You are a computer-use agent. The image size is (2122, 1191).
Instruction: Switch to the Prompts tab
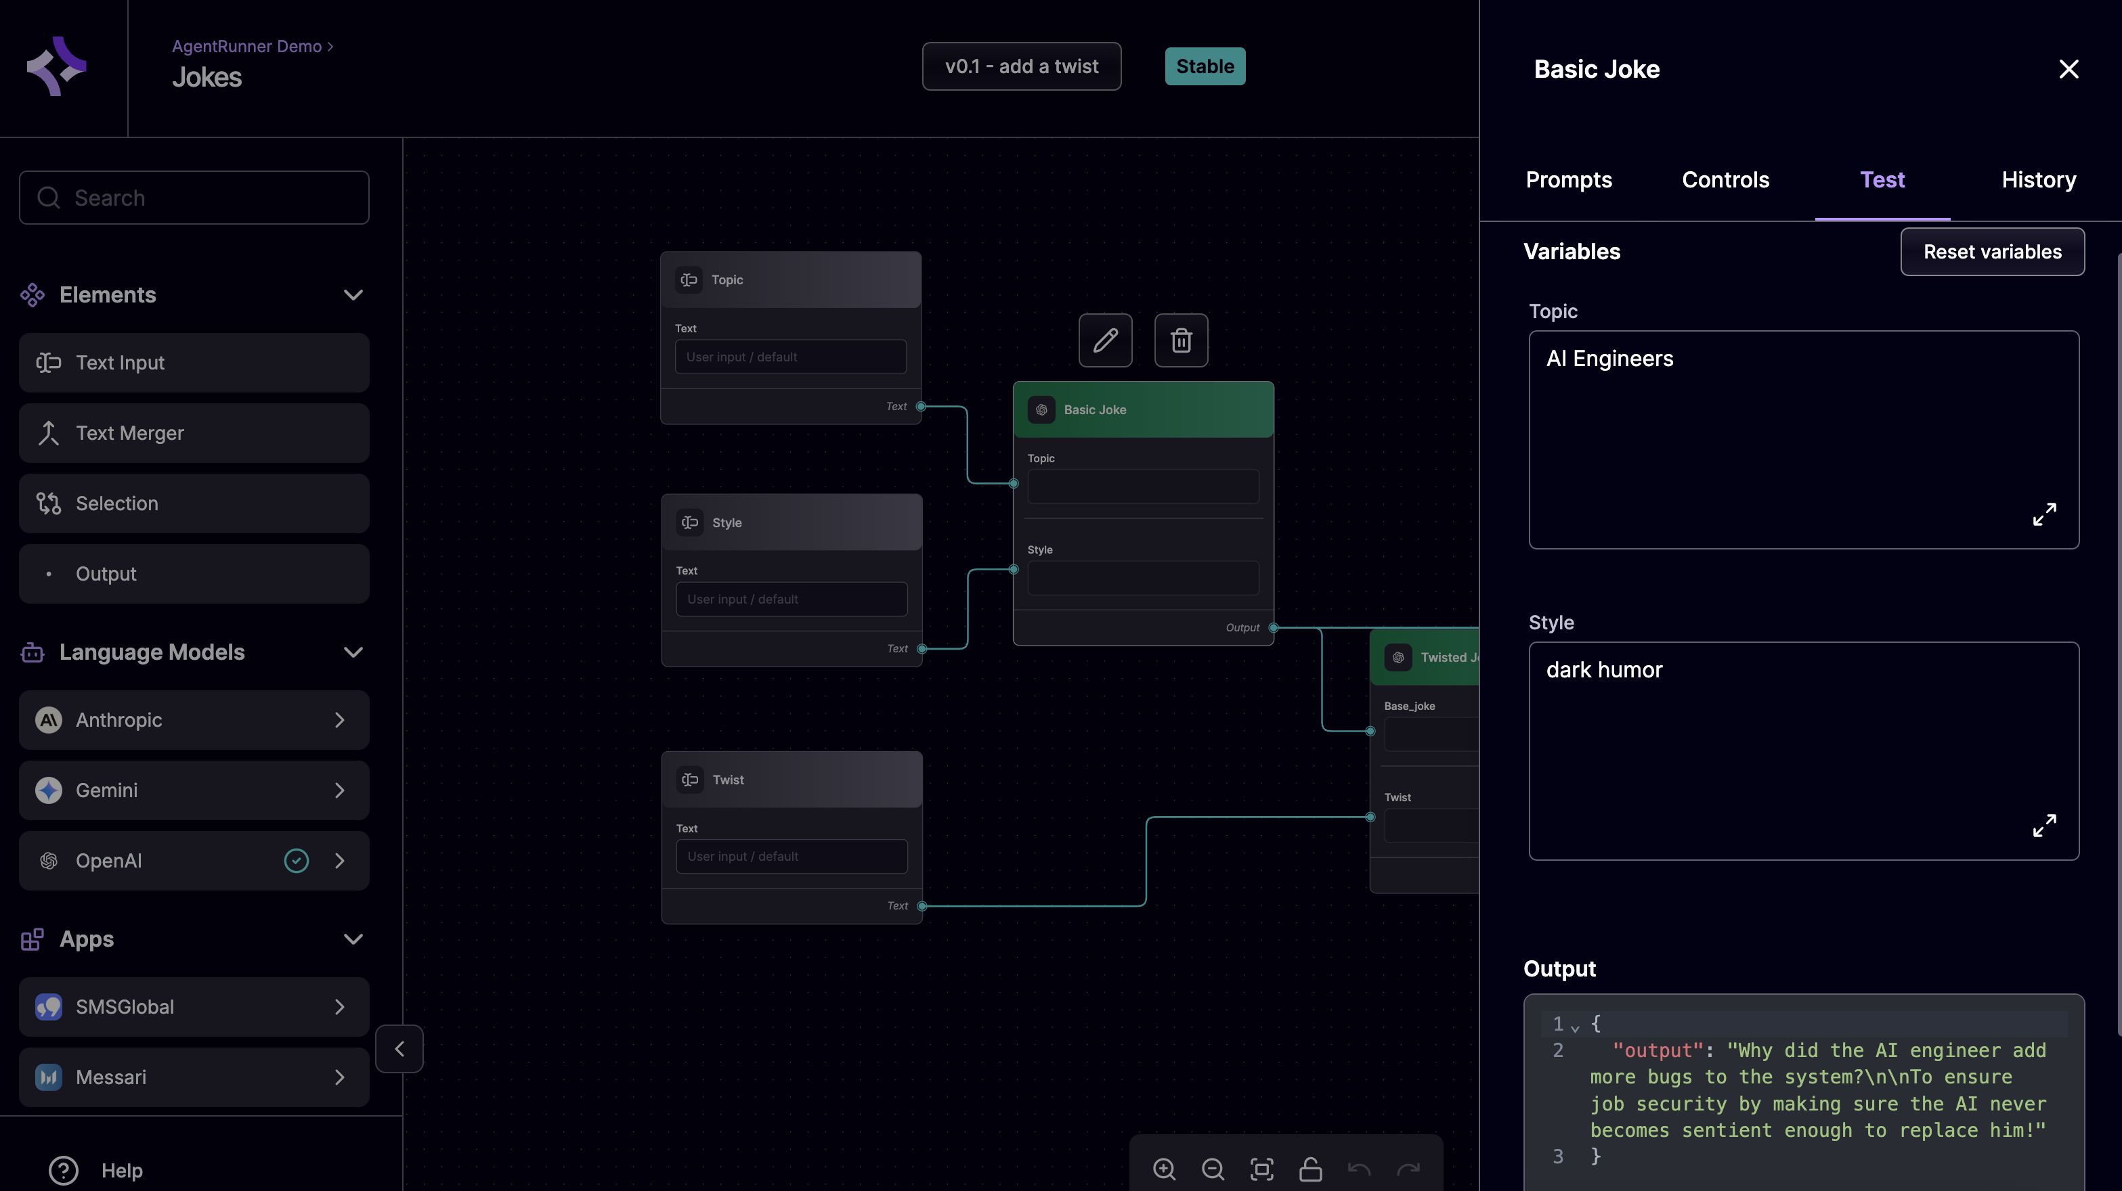[1568, 180]
